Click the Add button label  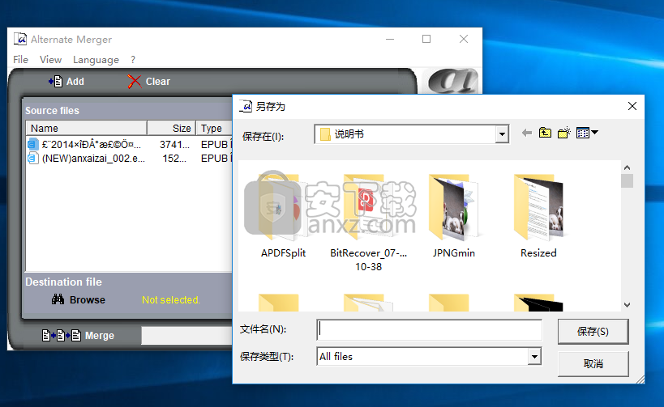[75, 81]
